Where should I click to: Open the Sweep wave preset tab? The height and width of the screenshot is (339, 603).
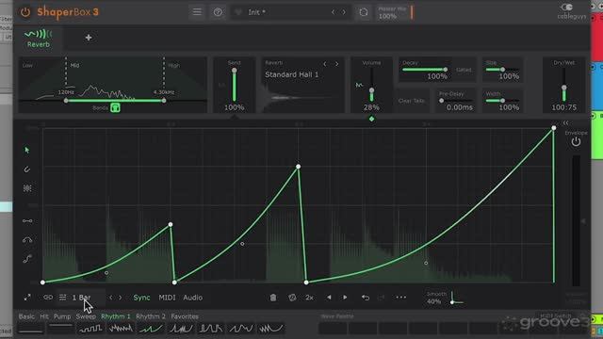point(86,316)
